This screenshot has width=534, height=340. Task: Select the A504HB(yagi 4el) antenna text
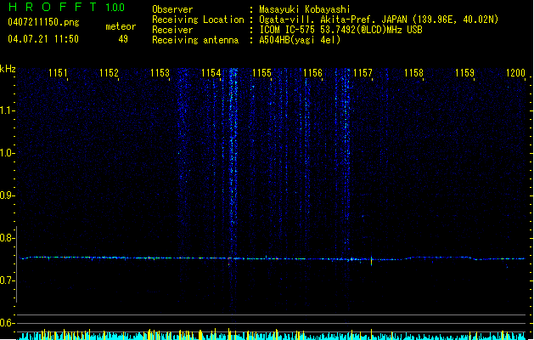tap(300, 40)
